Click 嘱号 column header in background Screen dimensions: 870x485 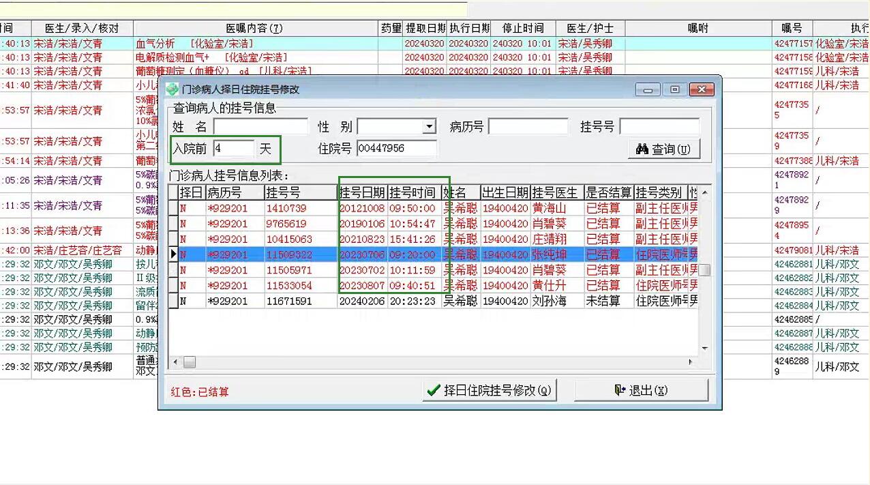pos(792,28)
